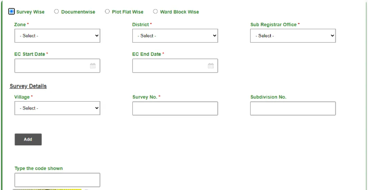368x190 pixels.
Task: Focus the EC End Date field
Action: pyautogui.click(x=175, y=66)
